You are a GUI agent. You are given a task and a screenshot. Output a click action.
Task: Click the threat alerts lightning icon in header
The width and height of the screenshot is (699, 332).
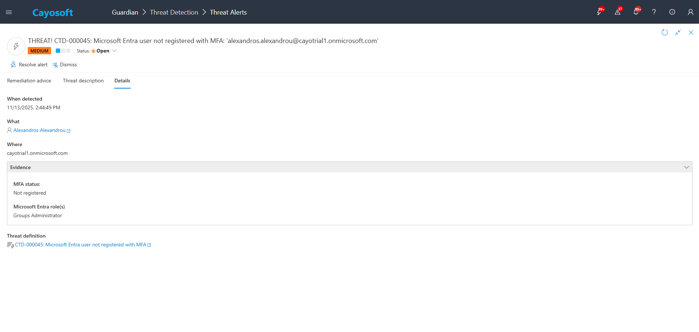[x=599, y=12]
